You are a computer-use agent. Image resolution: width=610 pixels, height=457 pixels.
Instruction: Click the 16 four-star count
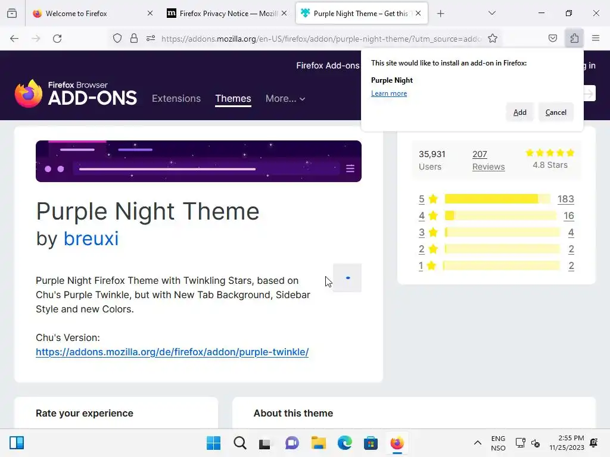569,215
